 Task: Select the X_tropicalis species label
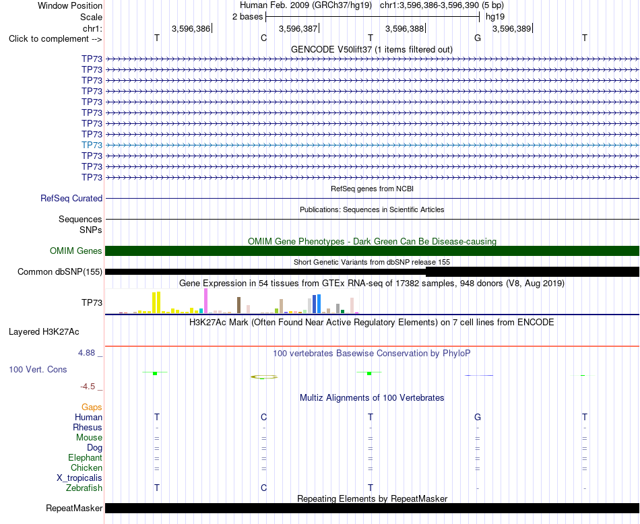(79, 478)
